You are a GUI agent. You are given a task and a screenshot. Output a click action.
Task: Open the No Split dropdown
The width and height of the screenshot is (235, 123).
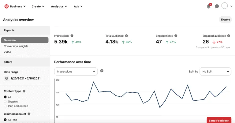pos(215,72)
